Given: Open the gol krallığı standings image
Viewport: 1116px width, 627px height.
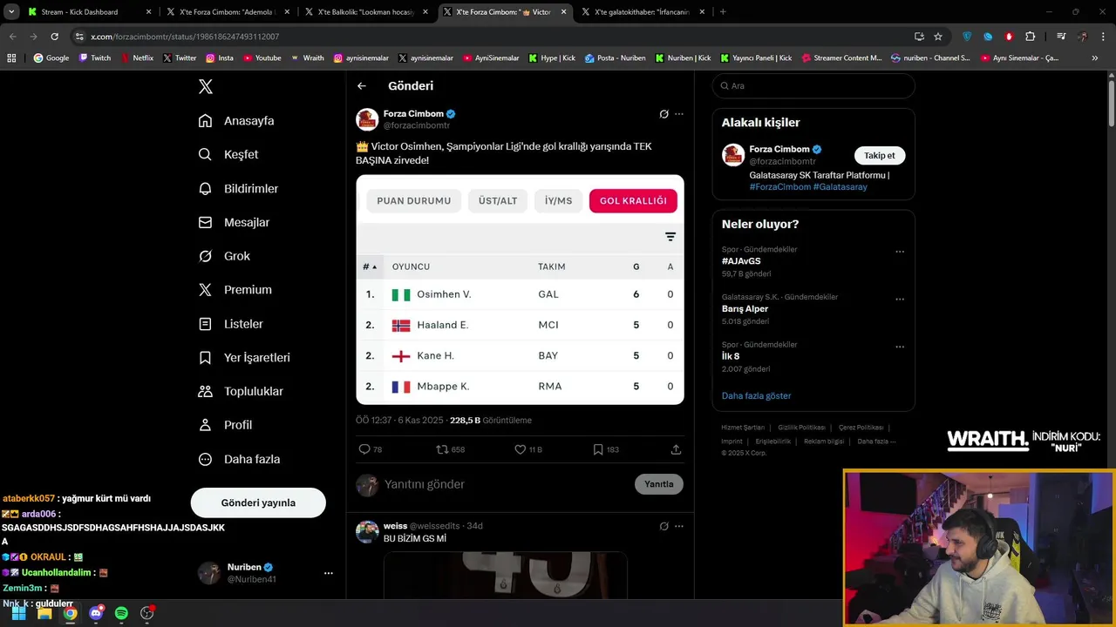Looking at the screenshot, I should point(520,289).
